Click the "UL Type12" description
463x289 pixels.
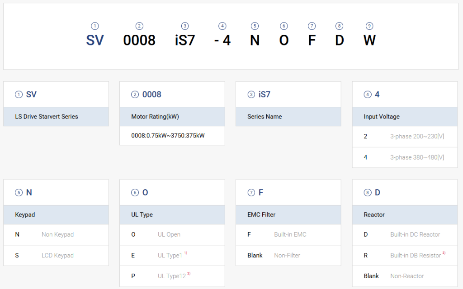(x=172, y=276)
